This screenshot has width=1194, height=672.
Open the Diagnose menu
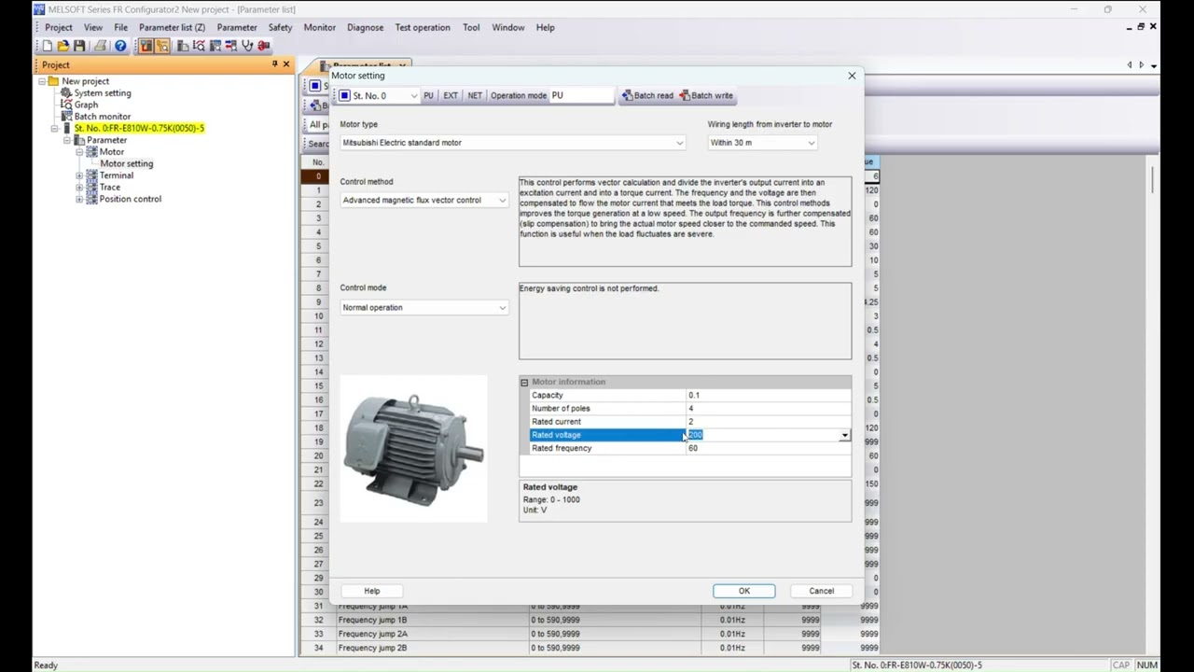coord(365,27)
